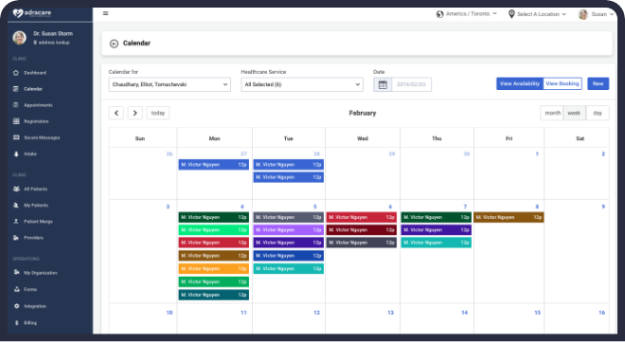Click the New button
Viewport: 625px width, 342px height.
coord(598,83)
